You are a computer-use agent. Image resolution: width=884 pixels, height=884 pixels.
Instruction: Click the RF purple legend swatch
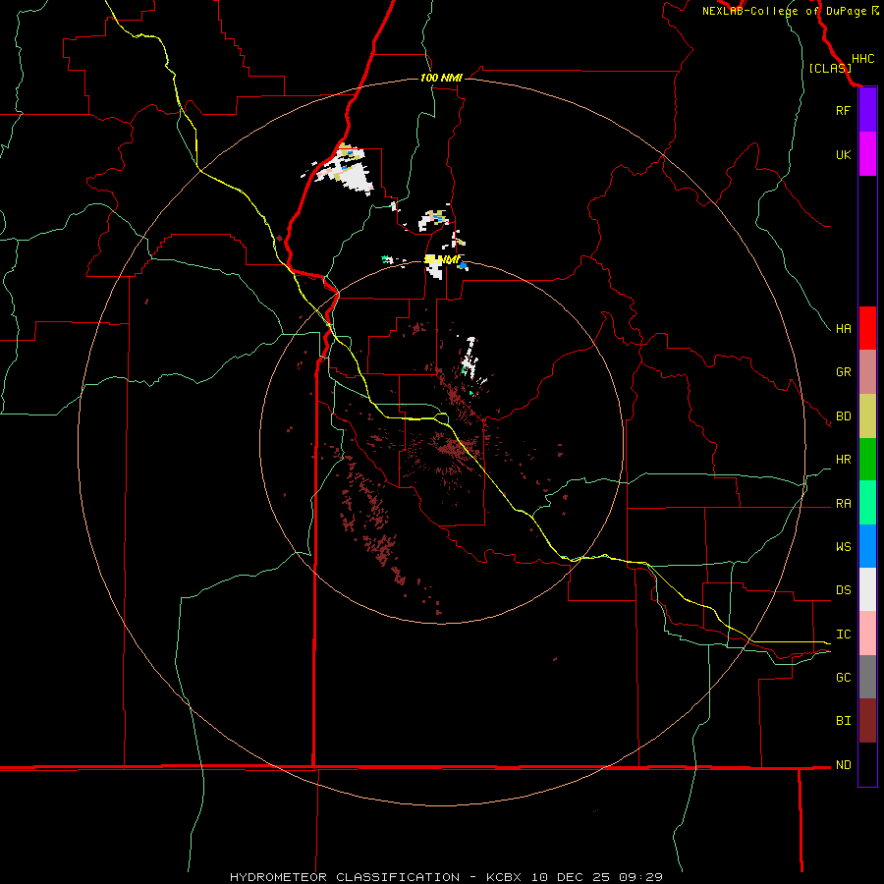867,110
